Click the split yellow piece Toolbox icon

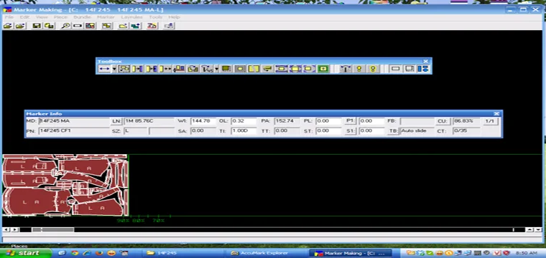254,69
